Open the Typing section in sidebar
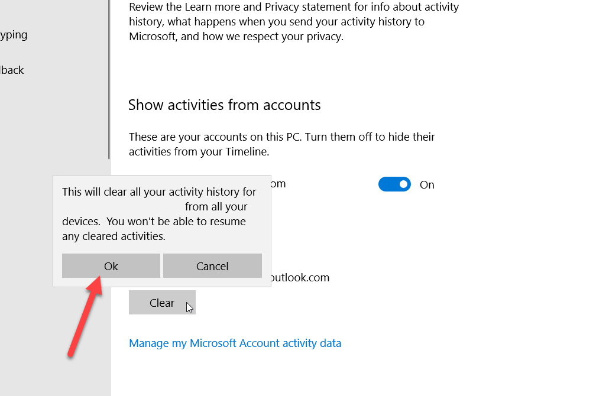The image size is (596, 396). coord(14,35)
